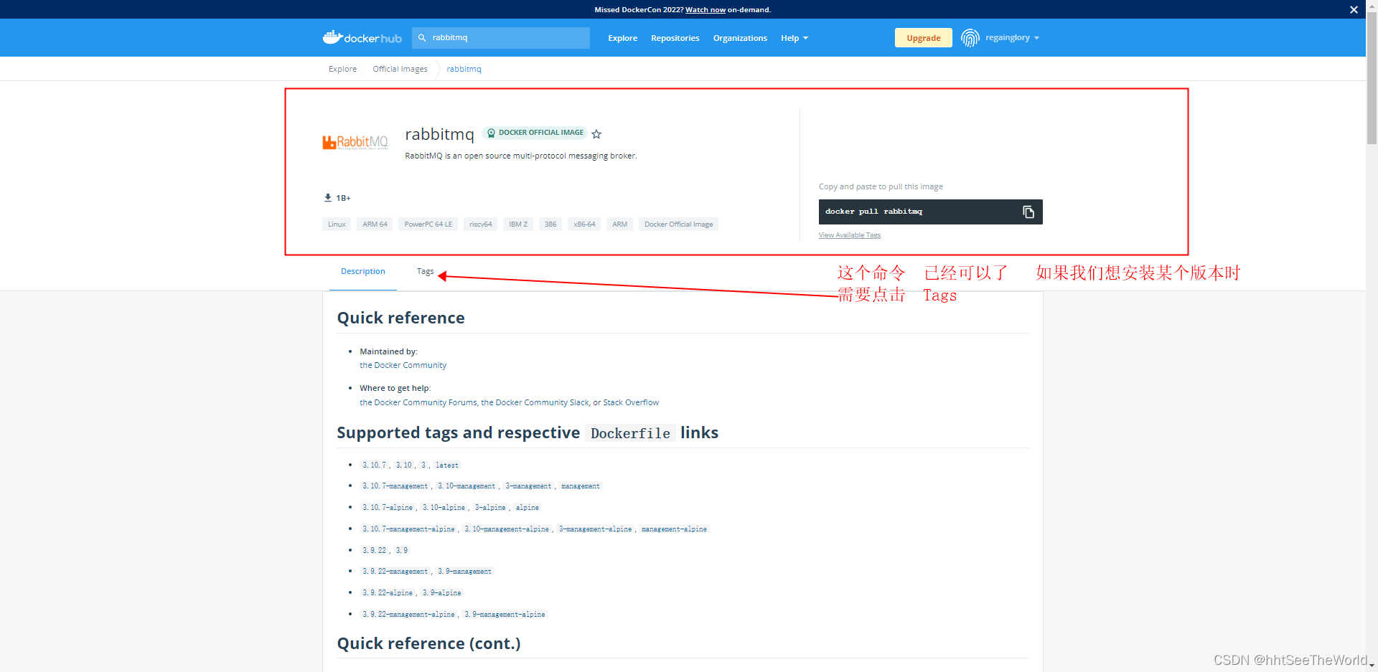Open the Help dropdown menu
Screen dimensions: 1378x672
point(794,38)
